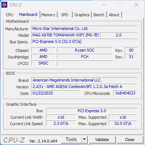Viewport: 145px width, 145px height.
Task: Switch to the SPD tab
Action: (65, 15)
